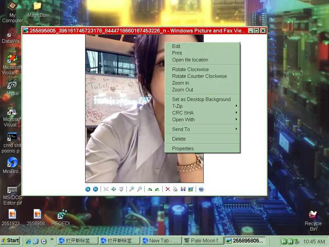Click the printer icon in viewer toolbar
This screenshot has width=329, height=247.
tap(175, 189)
